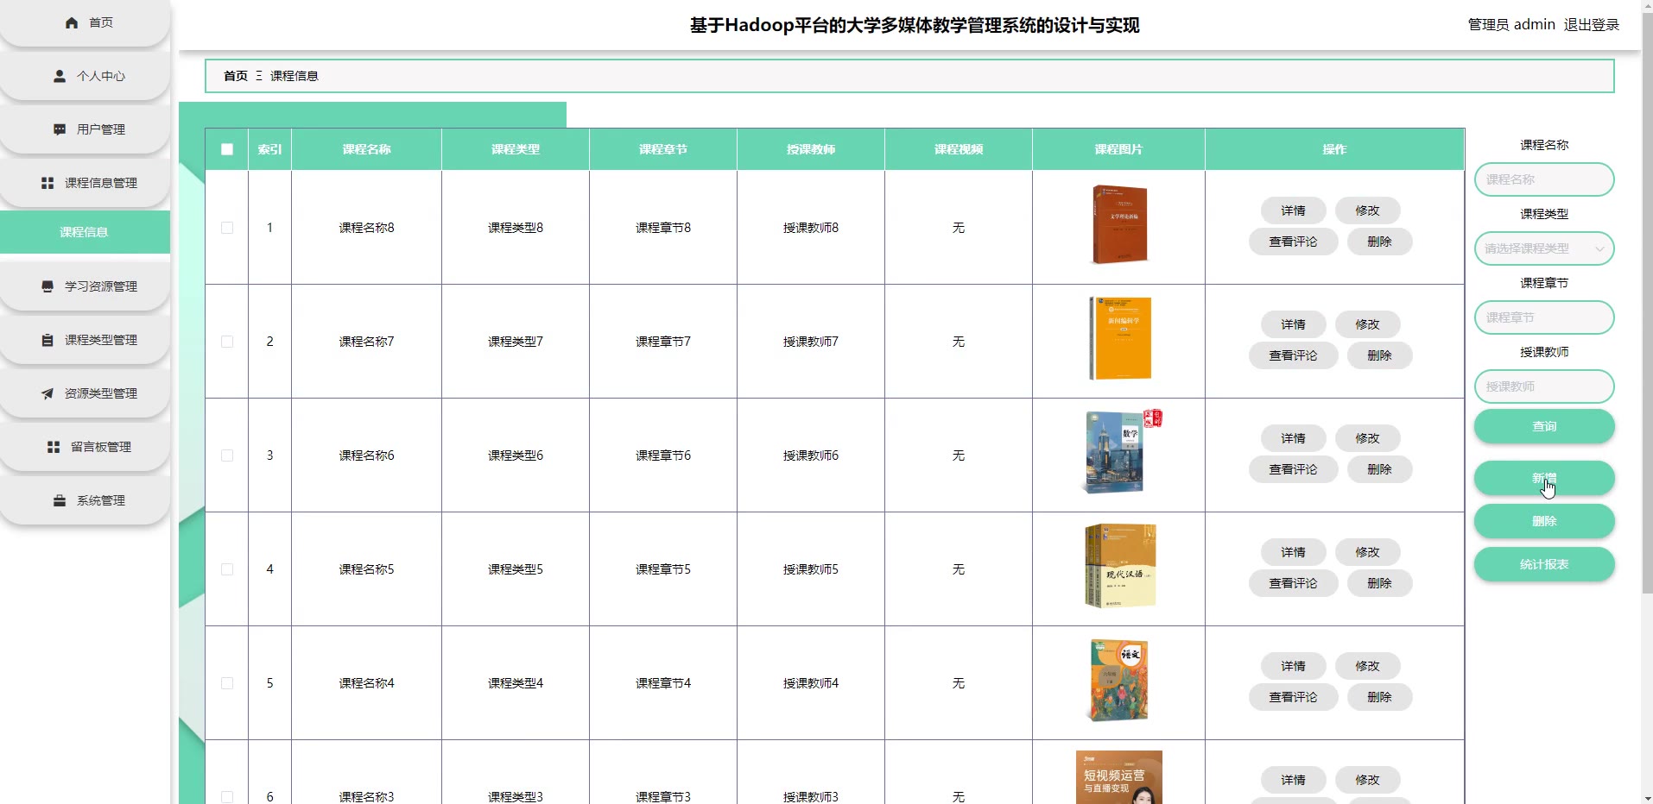Click the 新增 button to add a course
The width and height of the screenshot is (1653, 804).
coord(1544,478)
